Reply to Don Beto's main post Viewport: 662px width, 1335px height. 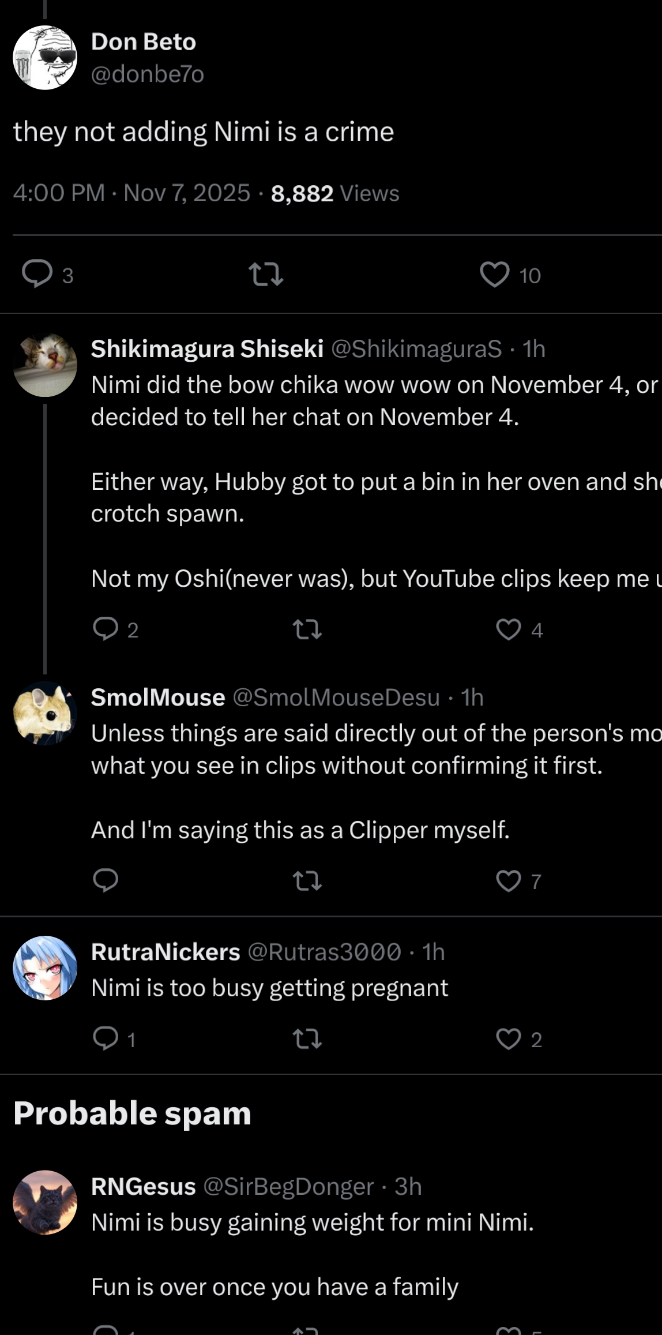pos(37,275)
